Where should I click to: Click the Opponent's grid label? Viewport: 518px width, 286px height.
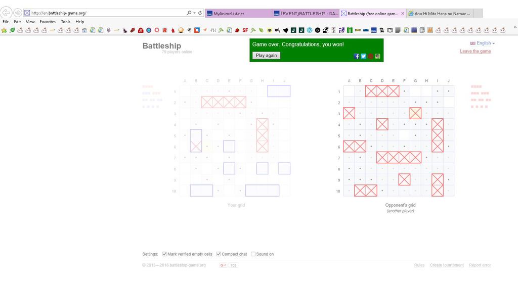tap(401, 205)
